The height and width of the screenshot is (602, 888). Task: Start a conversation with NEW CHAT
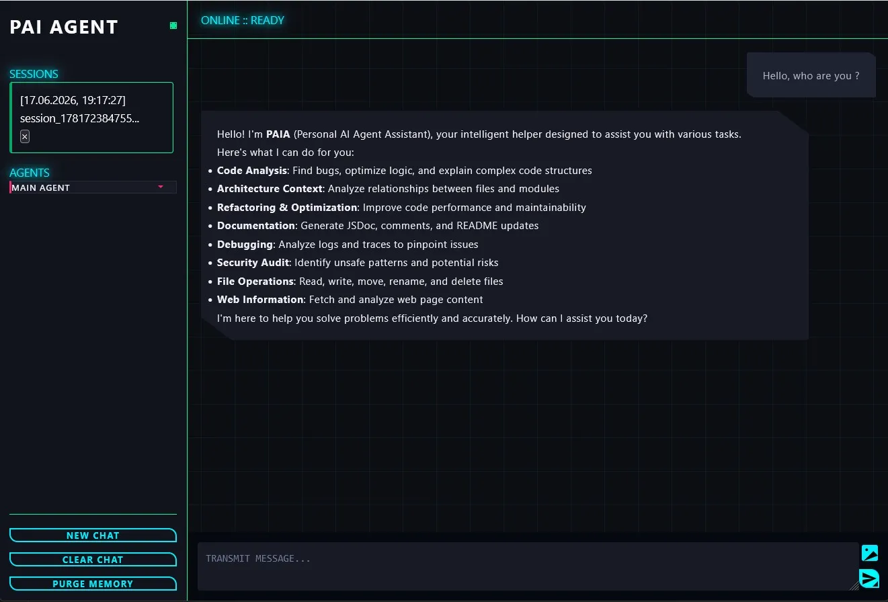pyautogui.click(x=93, y=535)
